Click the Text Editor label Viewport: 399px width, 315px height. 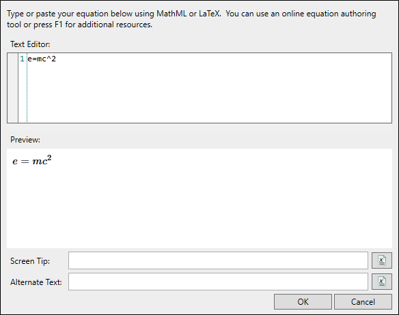tap(30, 44)
